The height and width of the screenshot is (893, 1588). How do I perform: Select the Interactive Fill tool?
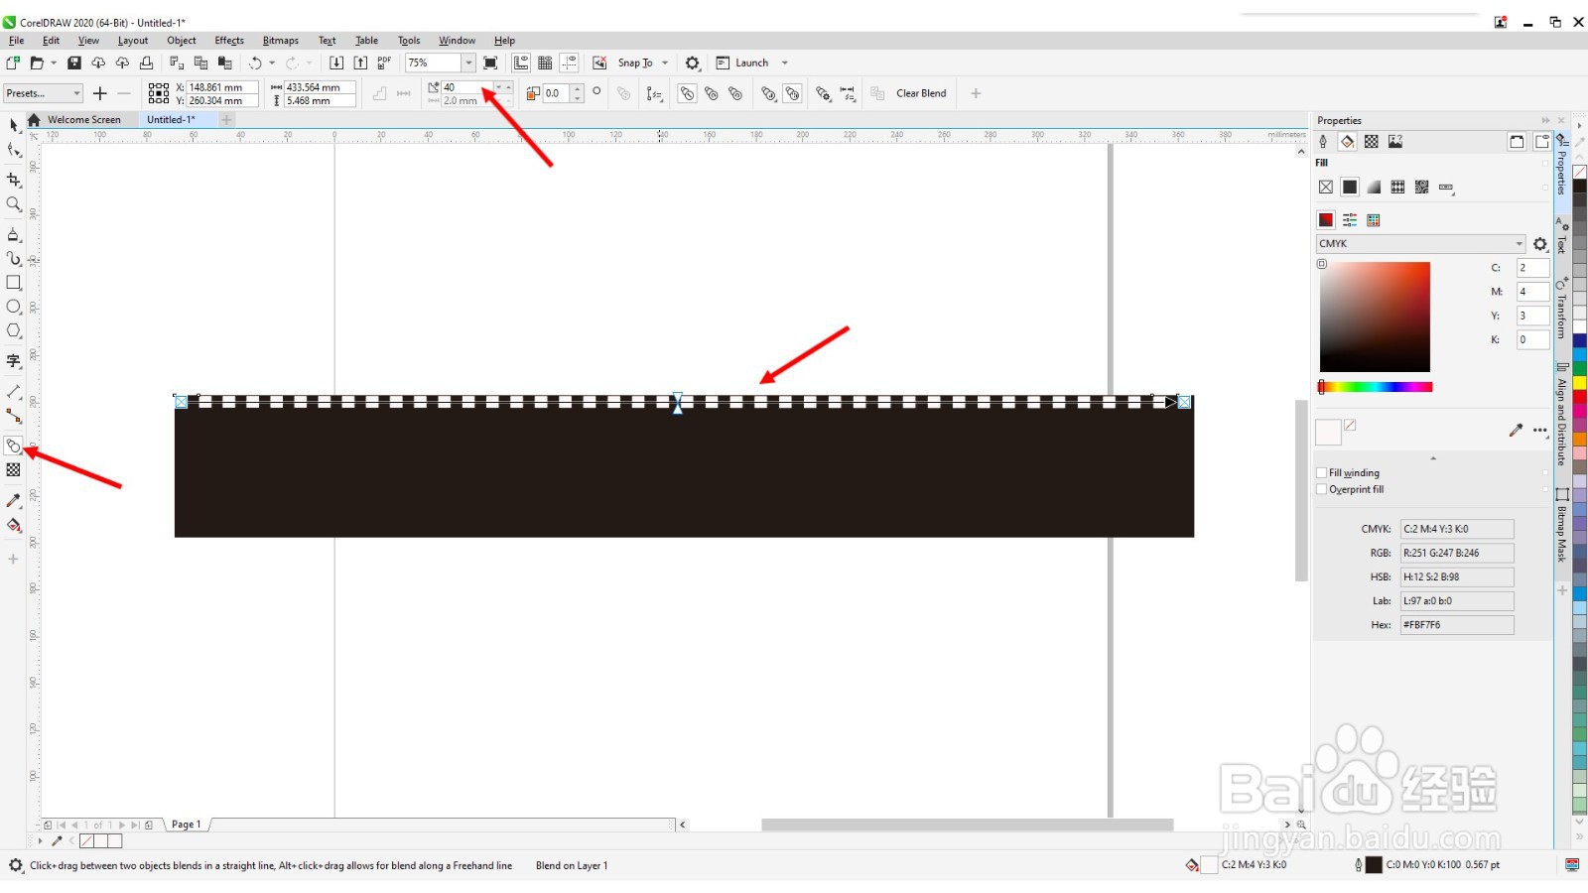(x=13, y=526)
